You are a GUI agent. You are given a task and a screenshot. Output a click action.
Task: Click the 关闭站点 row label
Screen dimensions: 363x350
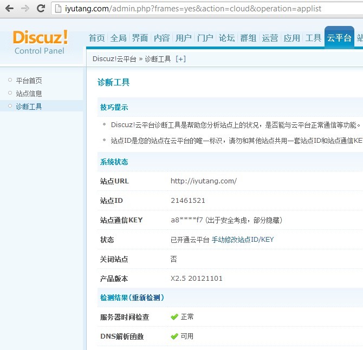click(x=114, y=259)
